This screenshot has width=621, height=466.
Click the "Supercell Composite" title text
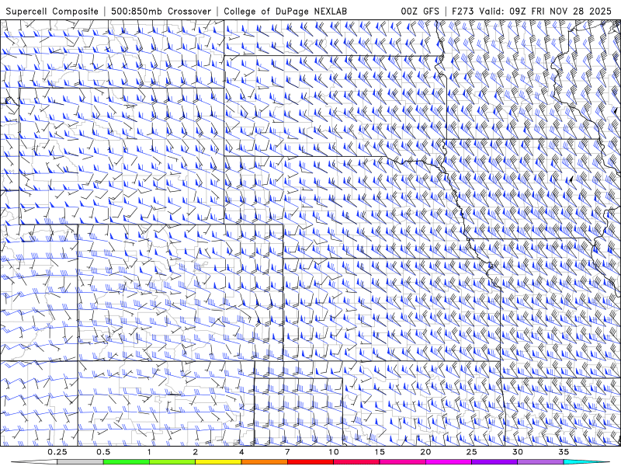[52, 11]
